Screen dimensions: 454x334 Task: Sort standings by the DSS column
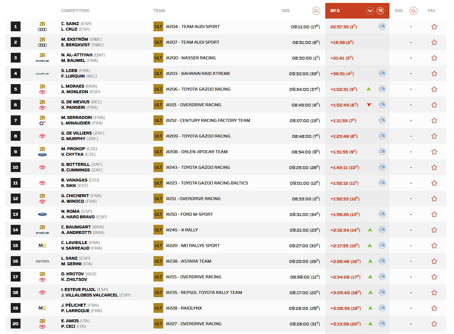tap(316, 11)
